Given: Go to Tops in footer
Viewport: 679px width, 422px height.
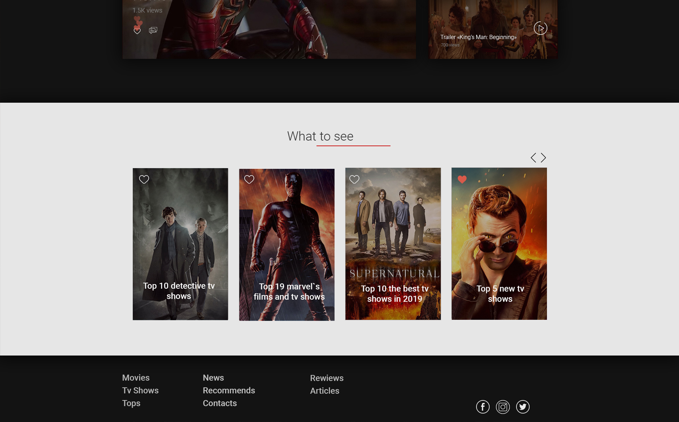Looking at the screenshot, I should click(131, 403).
